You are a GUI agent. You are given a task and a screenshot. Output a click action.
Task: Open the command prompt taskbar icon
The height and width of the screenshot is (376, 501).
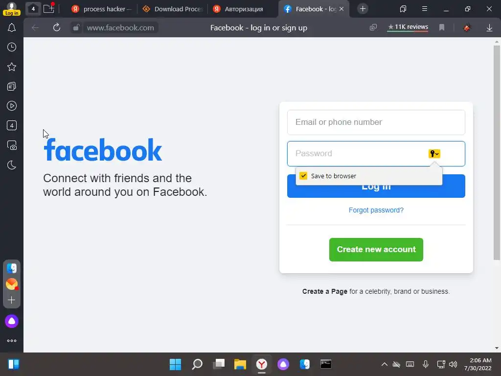click(x=326, y=364)
